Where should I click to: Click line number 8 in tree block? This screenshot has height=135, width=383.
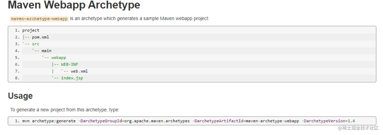[x=17, y=78]
